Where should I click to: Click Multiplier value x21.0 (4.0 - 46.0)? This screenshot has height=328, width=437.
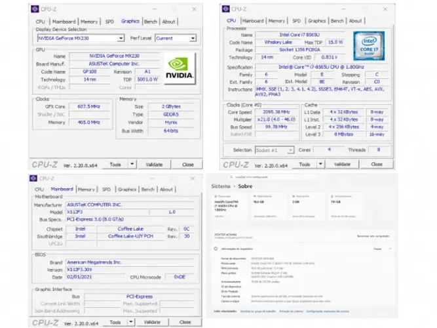point(276,119)
